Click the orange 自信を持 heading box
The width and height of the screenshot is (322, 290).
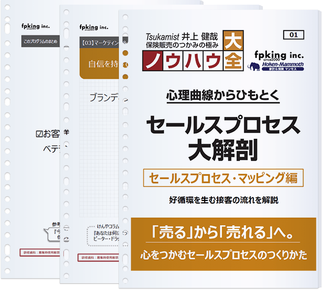[x=99, y=66]
